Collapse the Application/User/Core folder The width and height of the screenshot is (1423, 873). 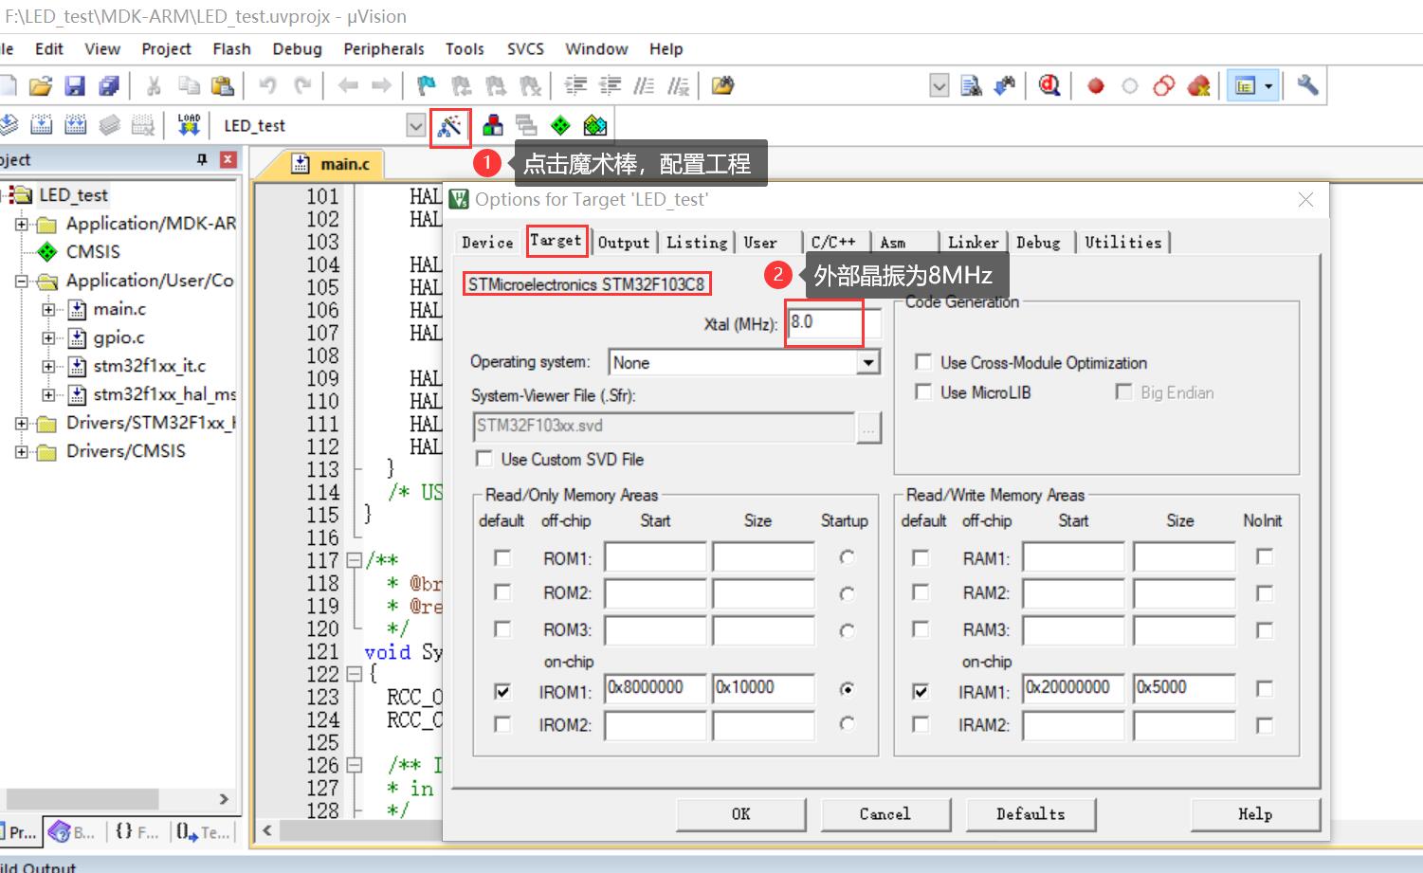[22, 282]
